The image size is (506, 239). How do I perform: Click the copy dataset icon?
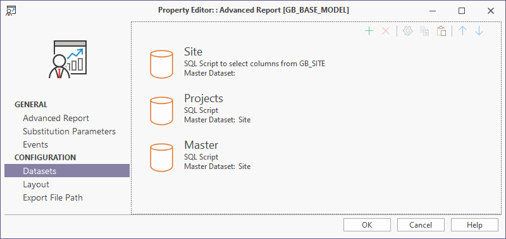(424, 31)
